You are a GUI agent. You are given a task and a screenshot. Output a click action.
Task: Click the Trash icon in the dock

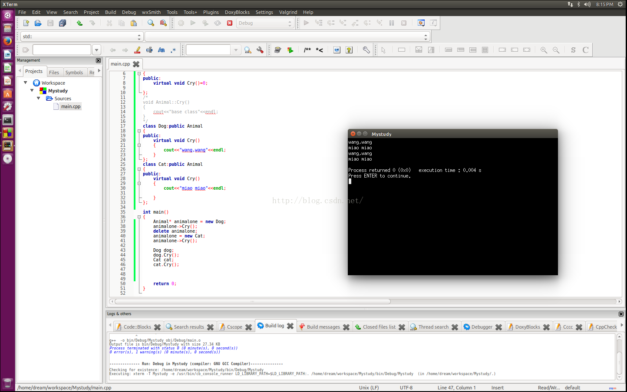(x=7, y=383)
